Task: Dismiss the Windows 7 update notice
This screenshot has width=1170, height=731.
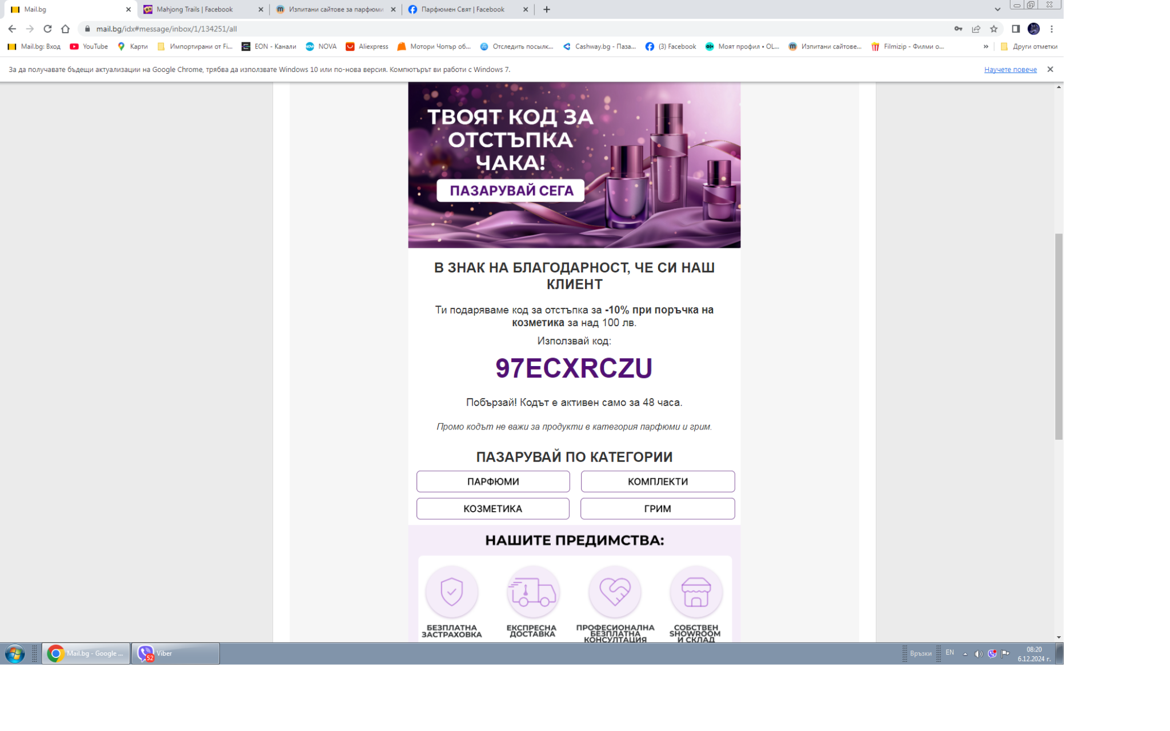Action: pyautogui.click(x=1050, y=69)
